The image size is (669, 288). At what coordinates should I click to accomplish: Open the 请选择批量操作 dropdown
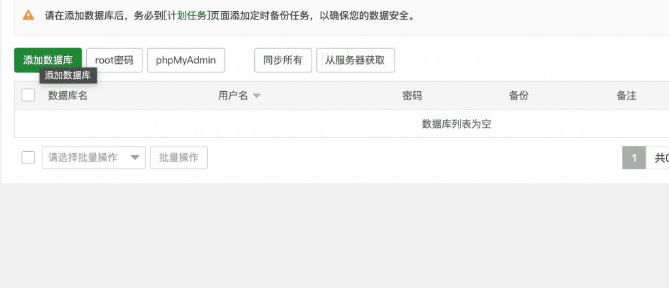coord(94,158)
